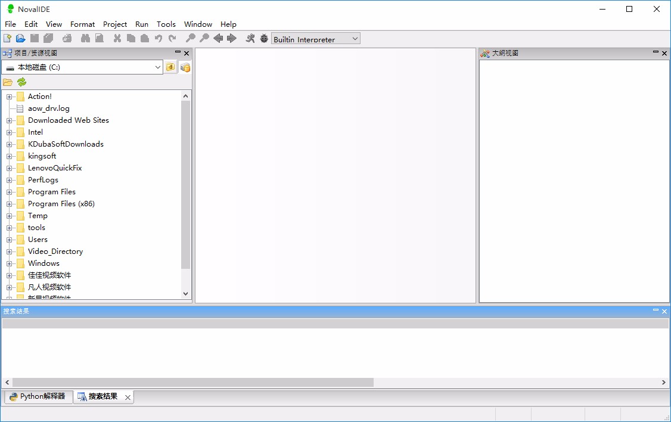Click the New file toolbar icon
671x422 pixels.
(x=7, y=39)
